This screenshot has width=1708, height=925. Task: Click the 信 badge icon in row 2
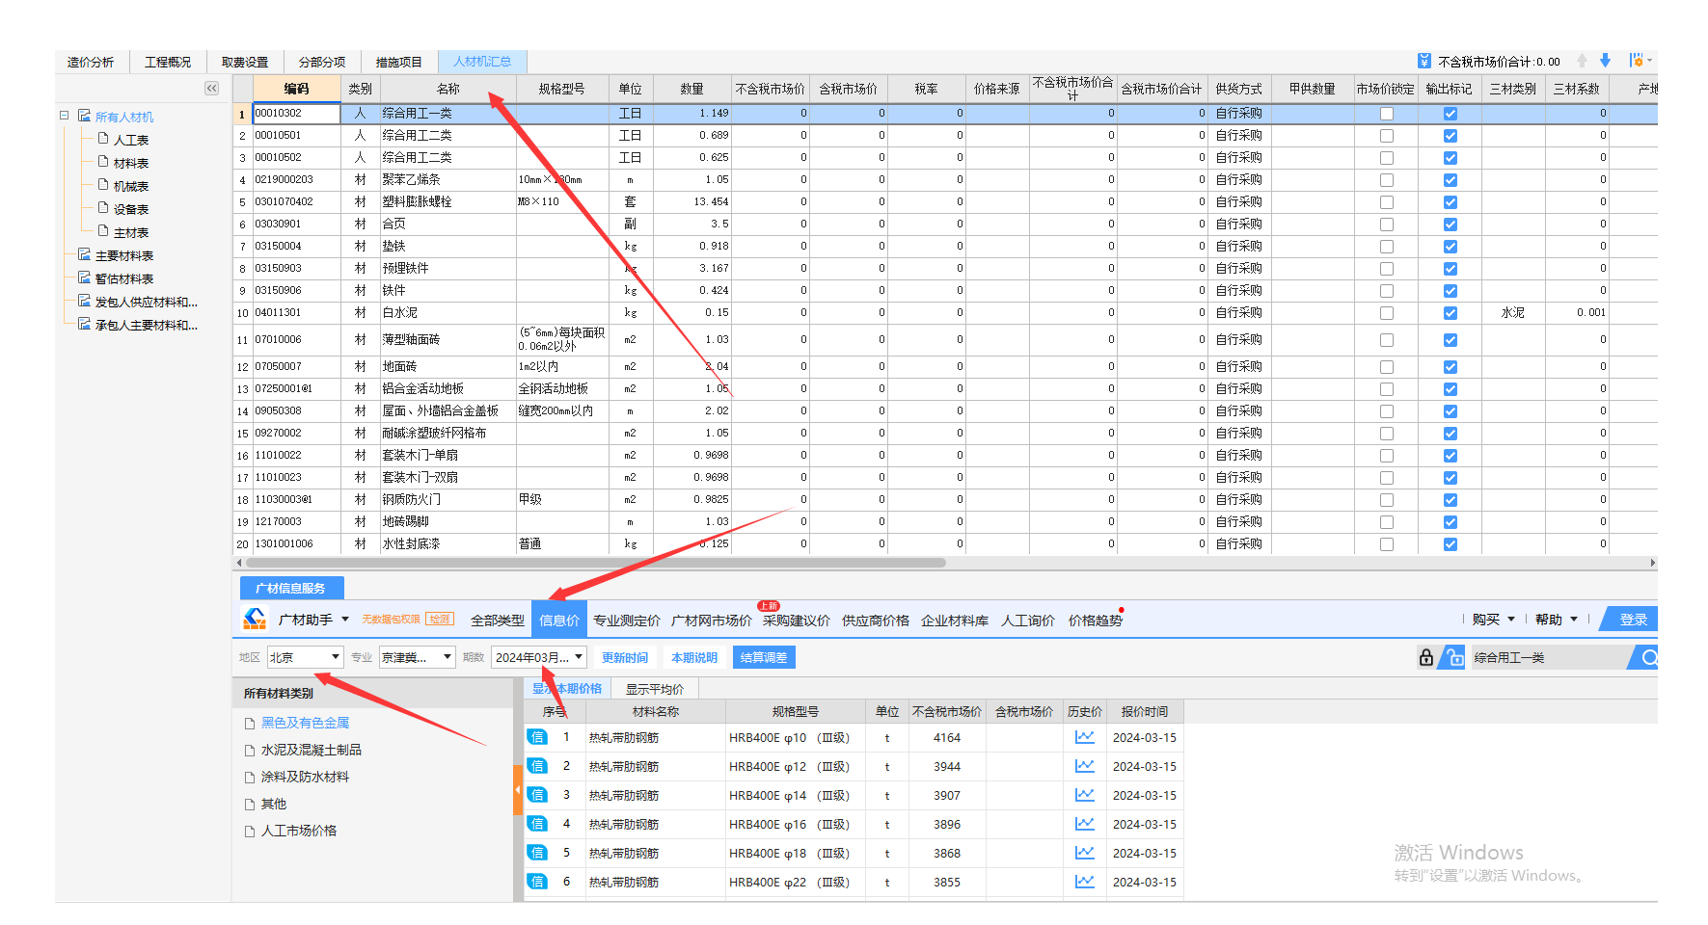(x=537, y=766)
